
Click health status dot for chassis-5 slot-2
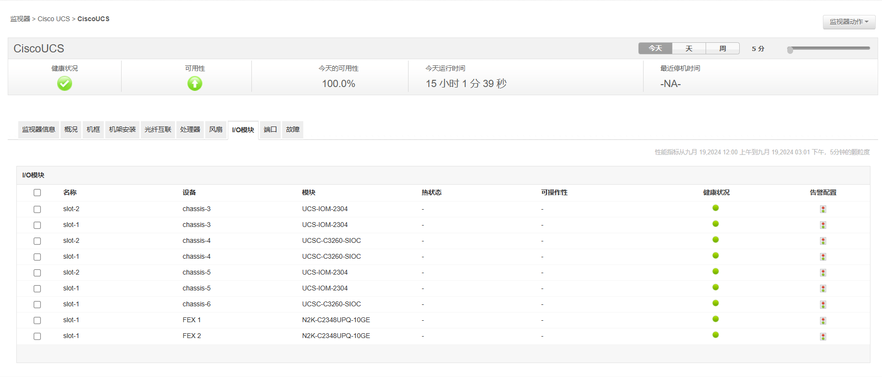(715, 272)
